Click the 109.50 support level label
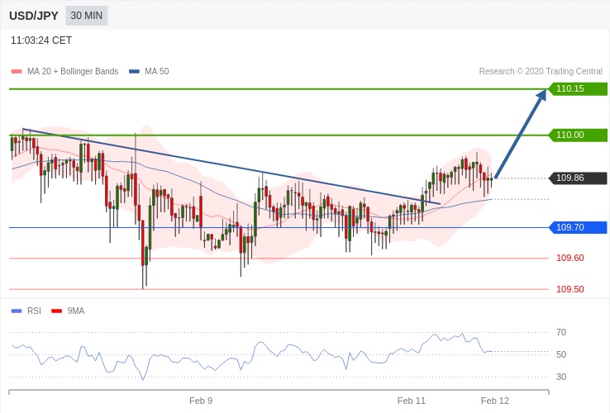 (x=569, y=290)
